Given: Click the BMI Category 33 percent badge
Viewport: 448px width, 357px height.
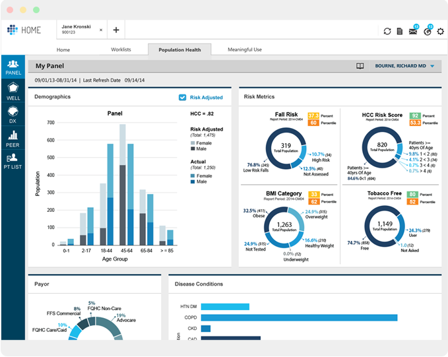Looking at the screenshot, I should [x=314, y=195].
